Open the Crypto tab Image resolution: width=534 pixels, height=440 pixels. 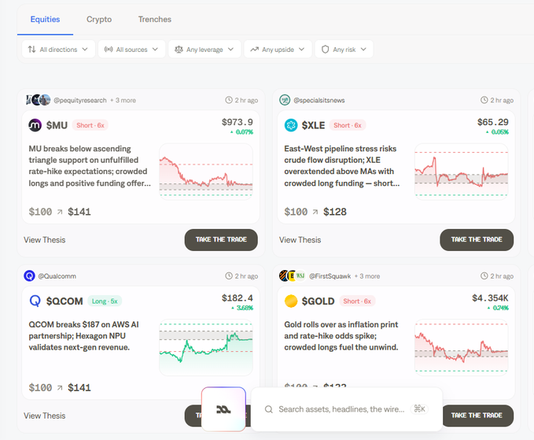pos(99,20)
